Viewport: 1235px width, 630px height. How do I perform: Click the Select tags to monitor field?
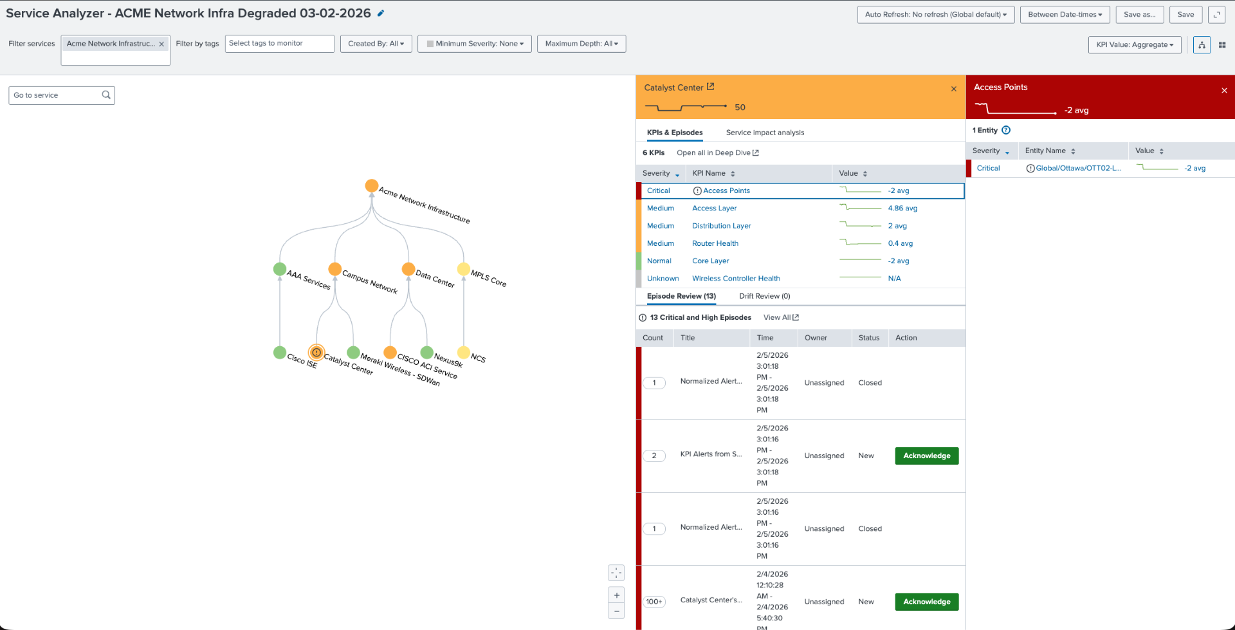click(279, 44)
